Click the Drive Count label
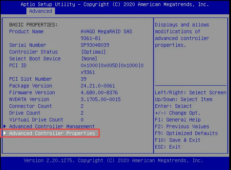The image size is (231, 170). pyautogui.click(x=25, y=113)
